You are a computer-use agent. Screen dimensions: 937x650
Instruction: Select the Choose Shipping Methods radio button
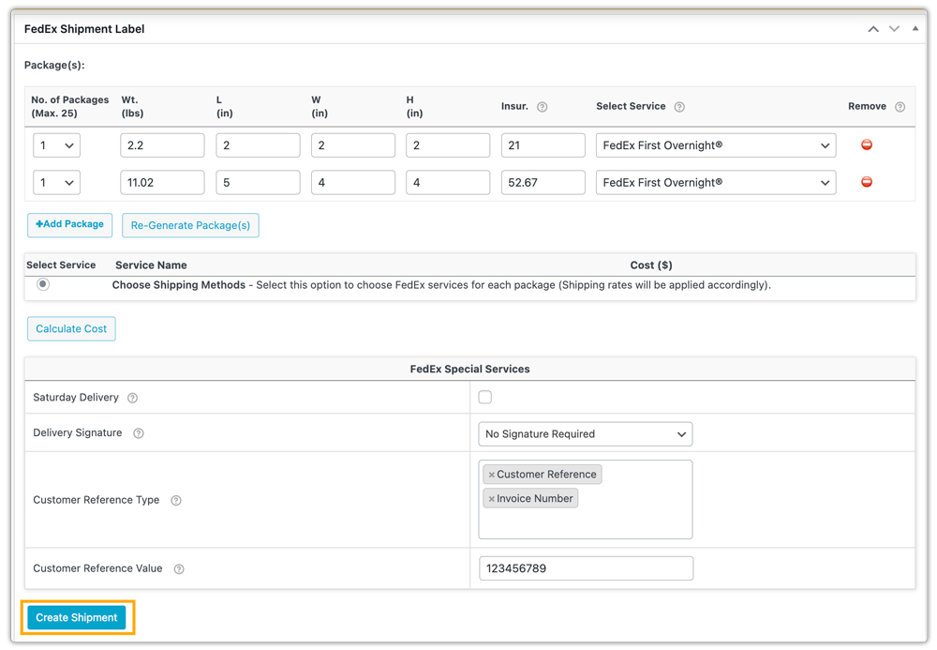(43, 284)
